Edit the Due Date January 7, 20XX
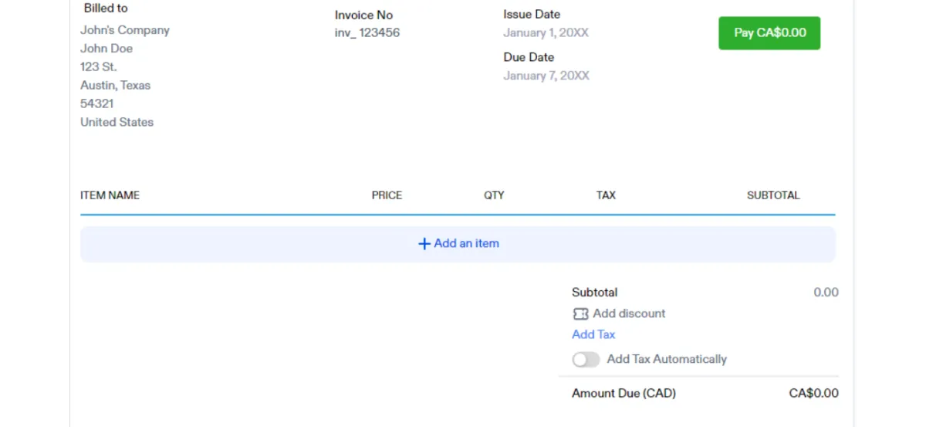The image size is (926, 427). [x=546, y=76]
